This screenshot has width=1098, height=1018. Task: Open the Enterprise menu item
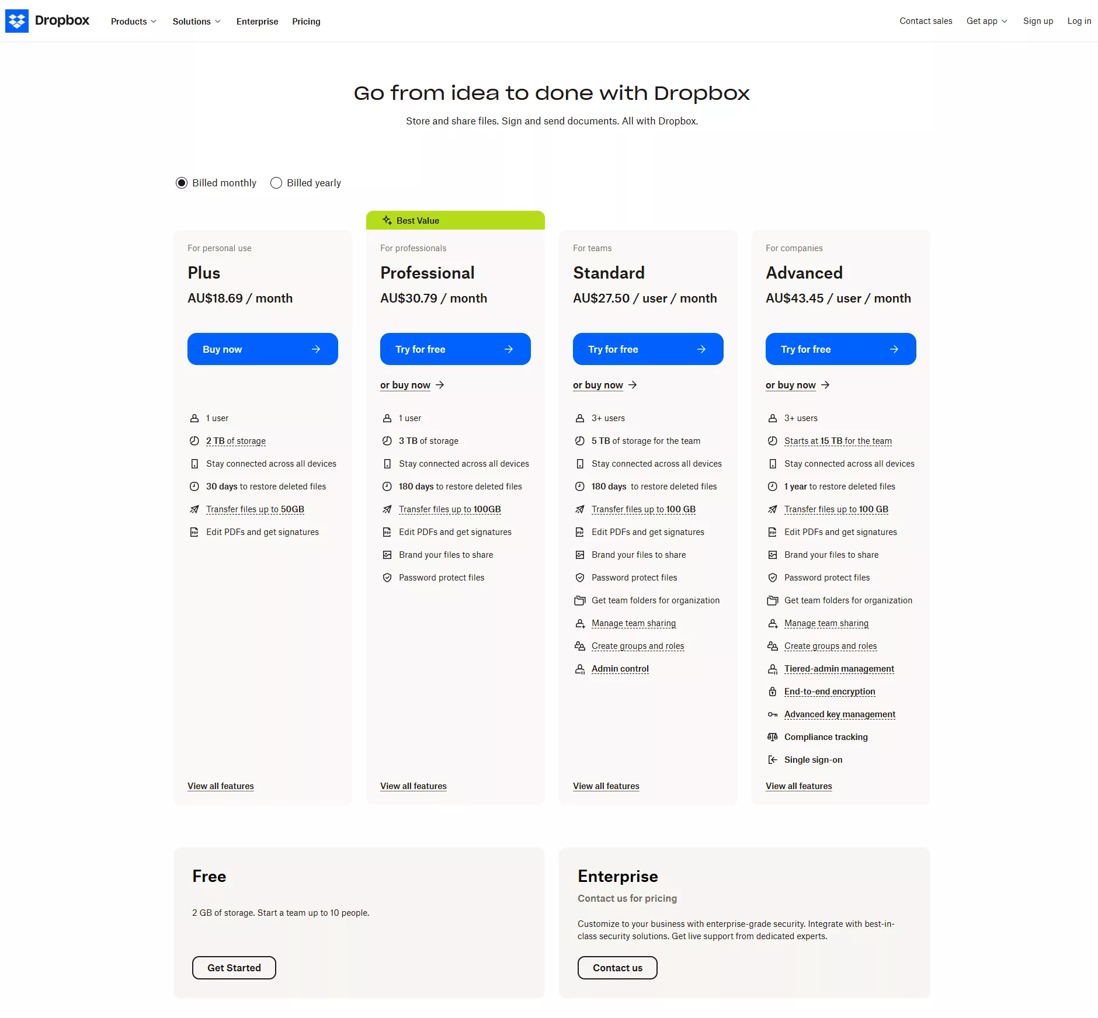(257, 21)
